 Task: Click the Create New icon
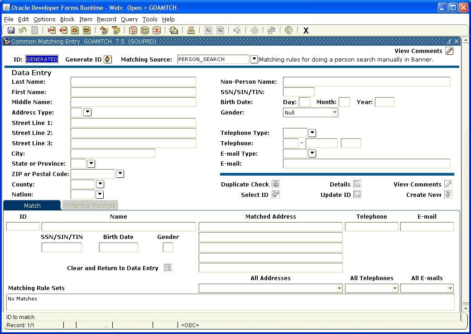coord(448,195)
